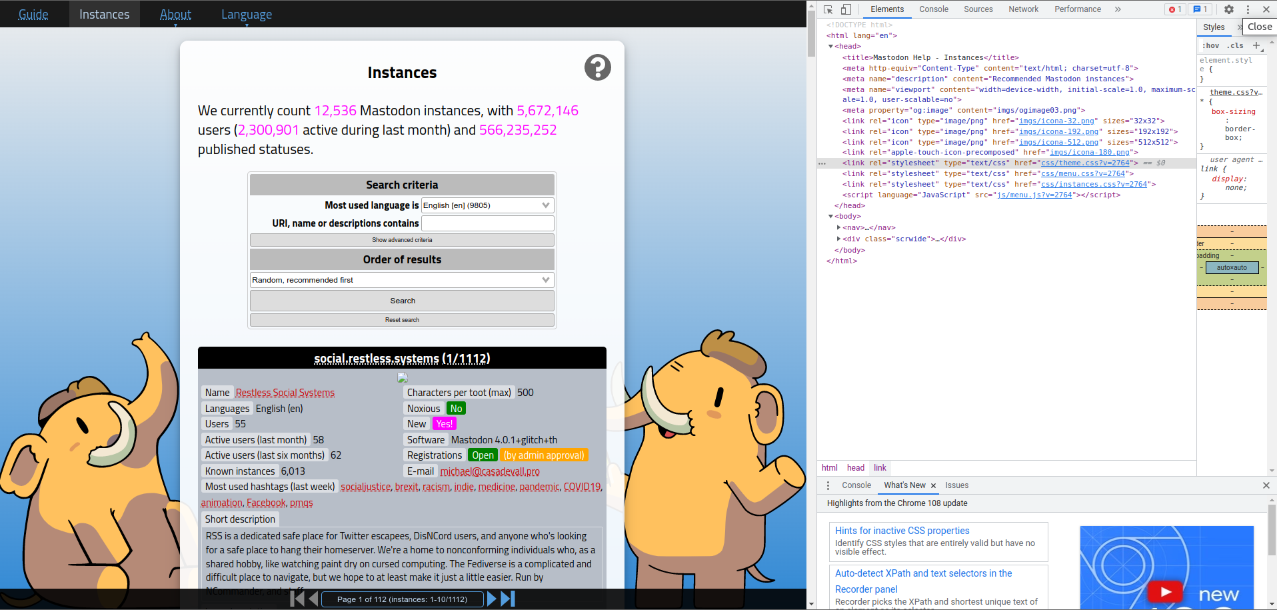Toggle device toolbar in DevTools
This screenshot has width=1277, height=610.
(846, 9)
